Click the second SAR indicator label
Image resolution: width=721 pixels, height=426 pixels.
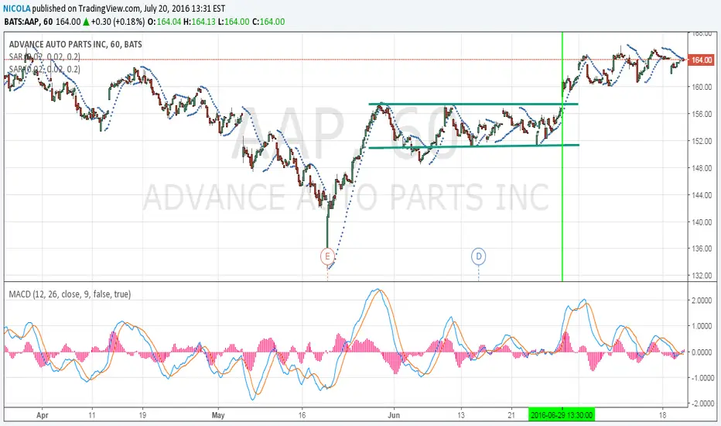click(45, 69)
